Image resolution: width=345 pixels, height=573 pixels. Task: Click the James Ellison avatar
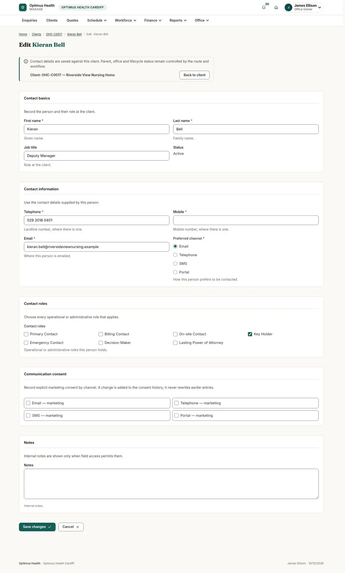[x=288, y=7]
